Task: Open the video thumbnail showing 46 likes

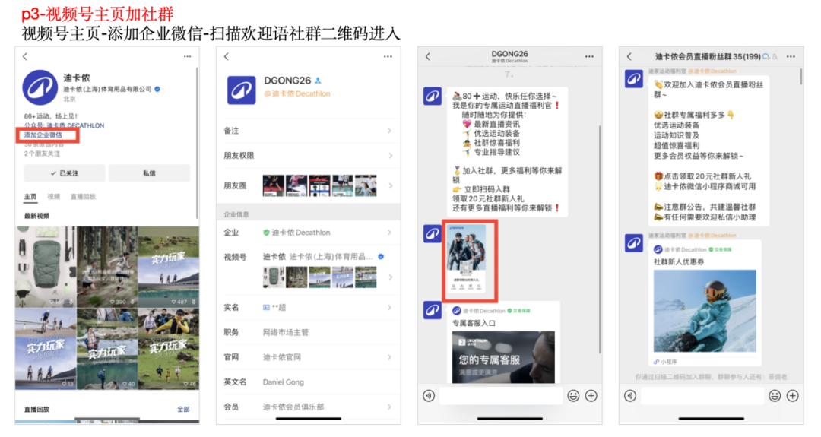Action: click(x=169, y=349)
